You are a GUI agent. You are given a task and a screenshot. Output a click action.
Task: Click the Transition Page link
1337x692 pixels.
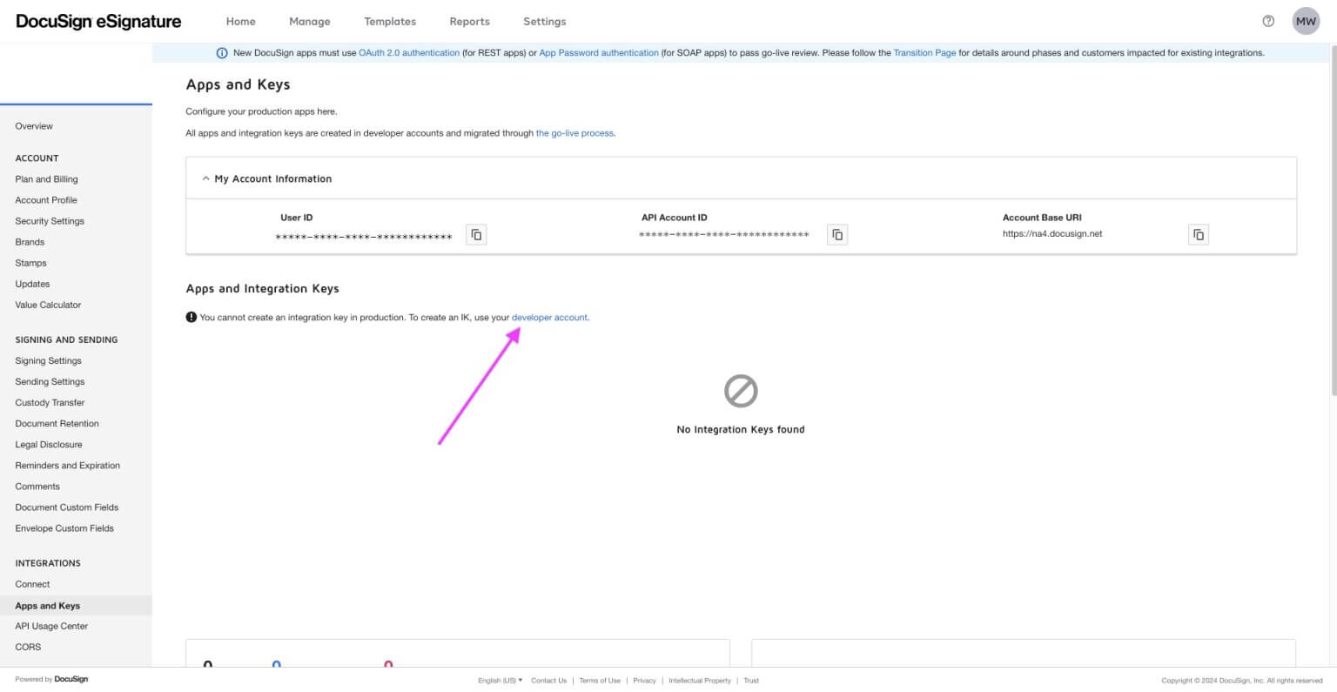click(924, 53)
